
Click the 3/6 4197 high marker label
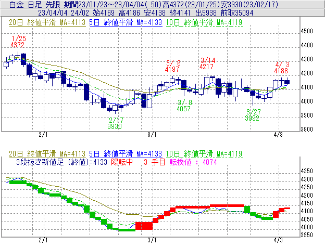(173, 66)
